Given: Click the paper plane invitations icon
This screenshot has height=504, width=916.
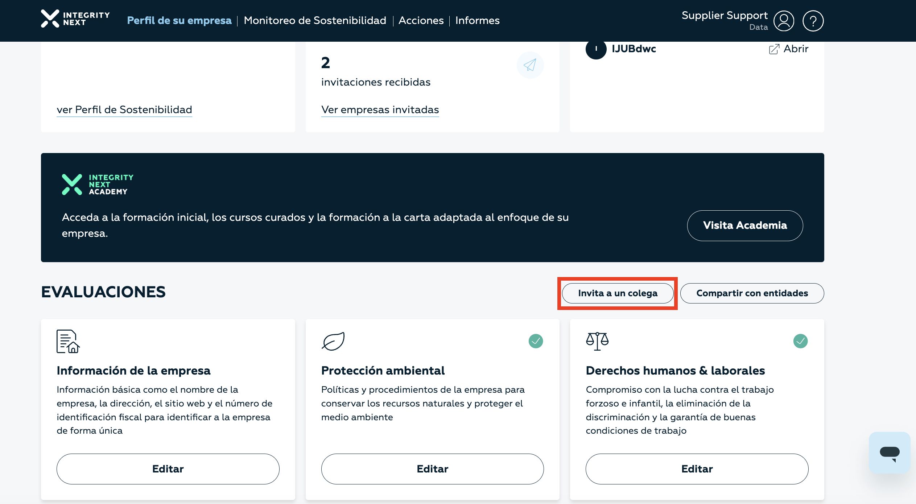Looking at the screenshot, I should 530,65.
